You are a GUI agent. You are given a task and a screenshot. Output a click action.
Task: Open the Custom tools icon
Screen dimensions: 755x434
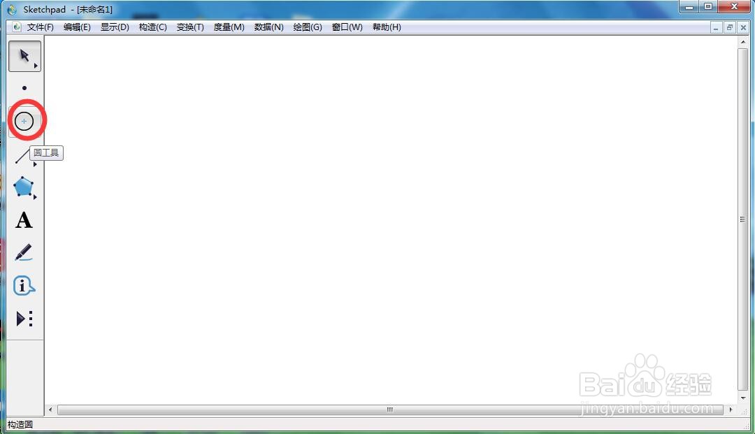24,319
